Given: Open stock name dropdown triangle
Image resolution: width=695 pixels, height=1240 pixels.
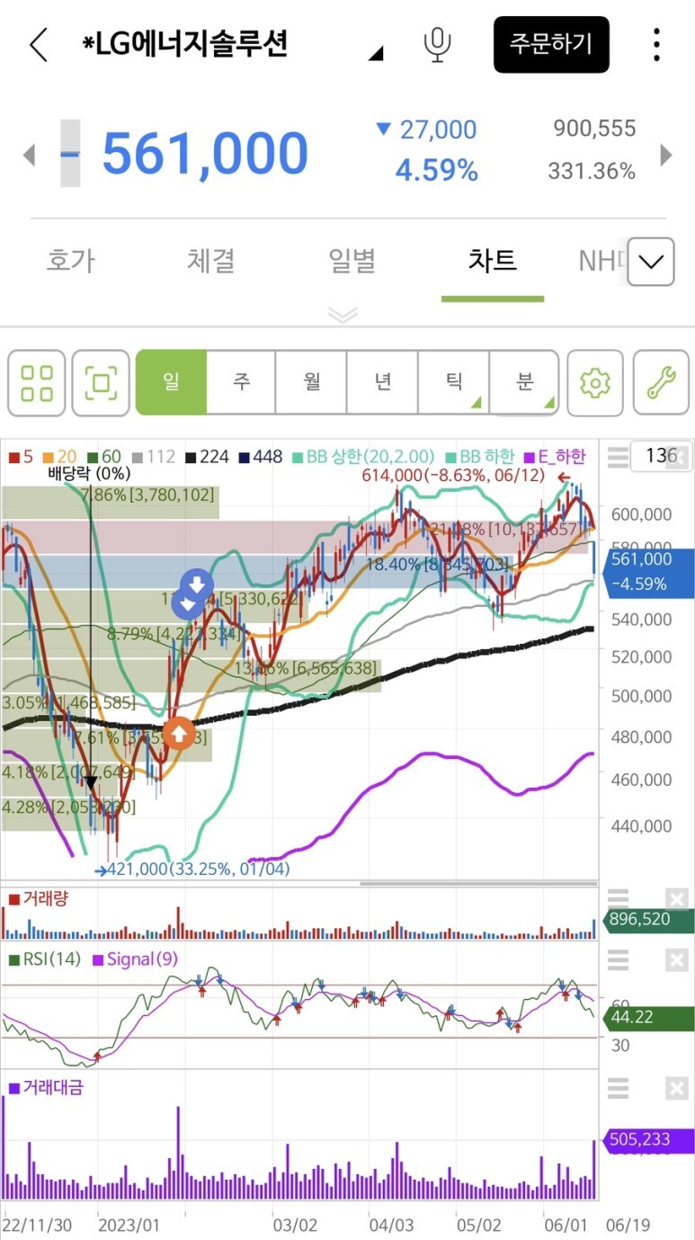Looking at the screenshot, I should coord(376,54).
